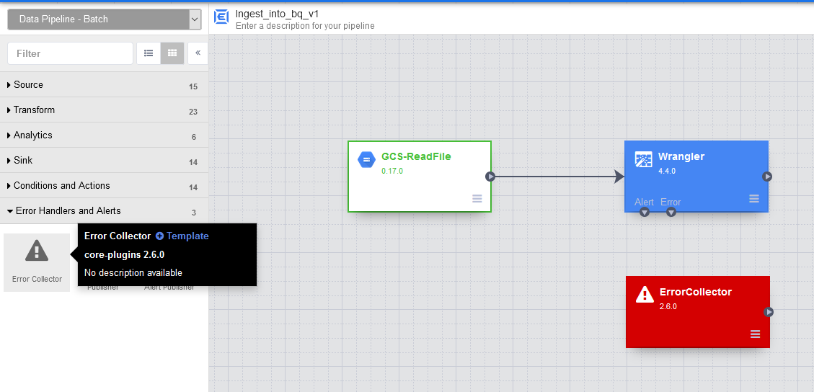
Task: Switch plugin palette to grid view
Action: click(172, 53)
